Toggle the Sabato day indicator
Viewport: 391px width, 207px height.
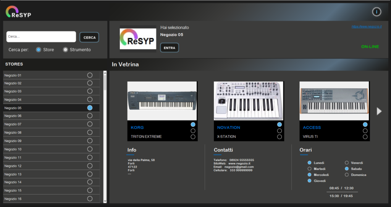[347, 169]
